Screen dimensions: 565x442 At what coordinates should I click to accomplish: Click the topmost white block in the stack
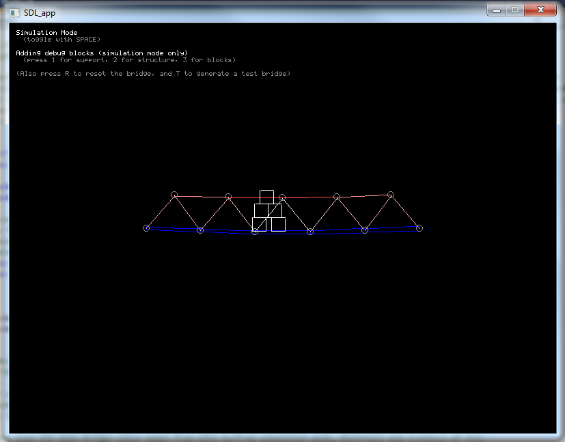266,197
